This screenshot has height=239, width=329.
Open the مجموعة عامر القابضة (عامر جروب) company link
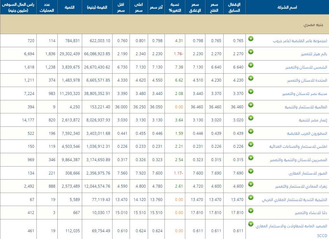[x=300, y=41]
